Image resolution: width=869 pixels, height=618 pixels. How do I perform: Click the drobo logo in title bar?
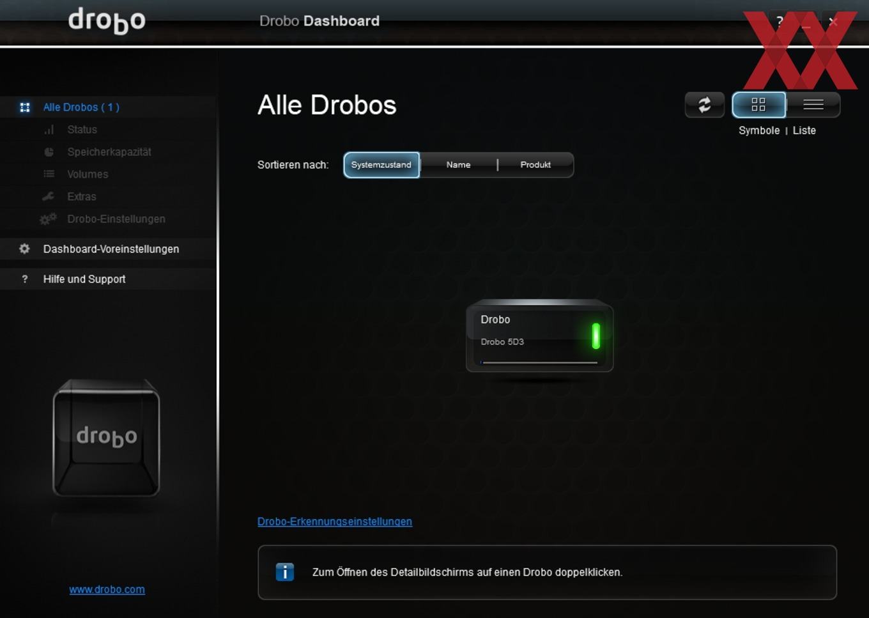pos(107,20)
